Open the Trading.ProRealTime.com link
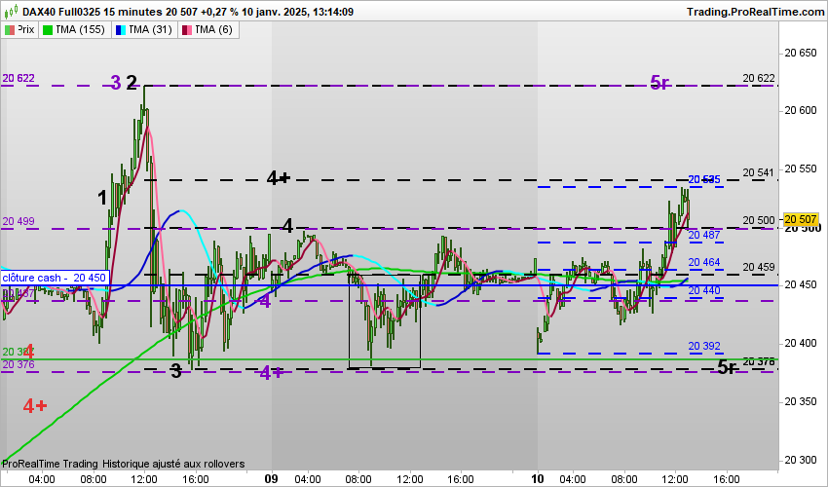The width and height of the screenshot is (828, 487). coord(755,12)
